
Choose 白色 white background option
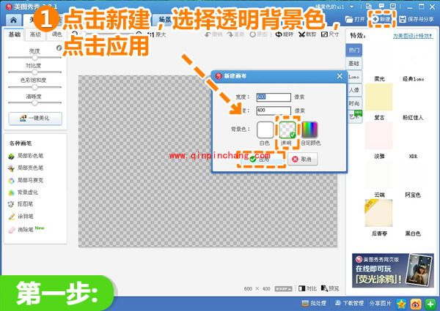coord(265,130)
